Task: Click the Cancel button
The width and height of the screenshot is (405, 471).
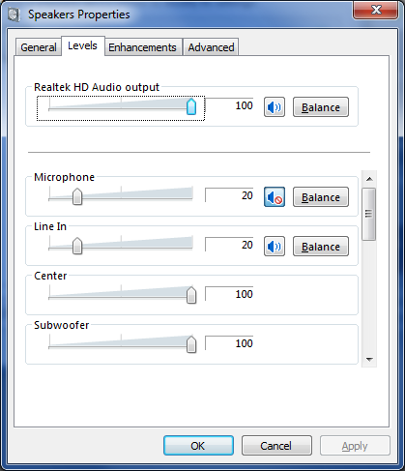Action: pos(276,446)
